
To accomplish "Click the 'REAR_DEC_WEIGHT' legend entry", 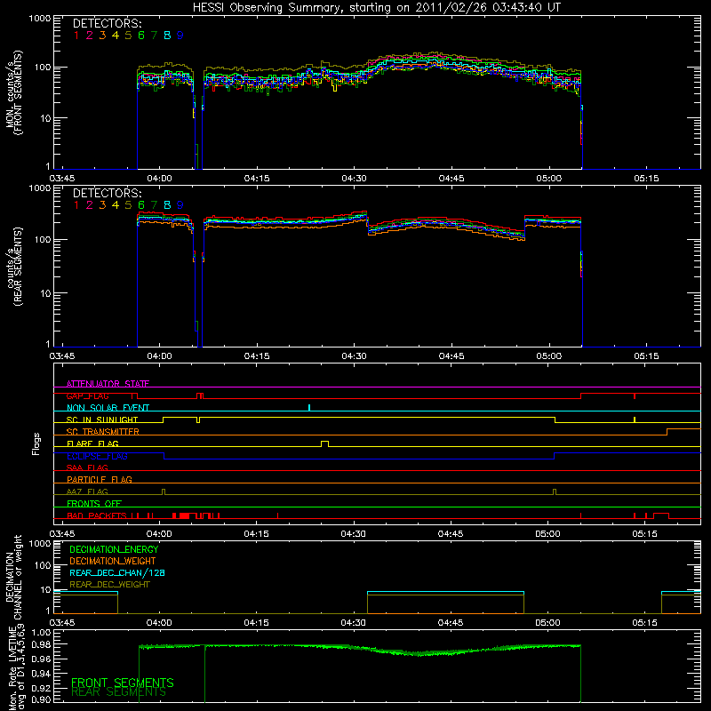I will 109,585.
